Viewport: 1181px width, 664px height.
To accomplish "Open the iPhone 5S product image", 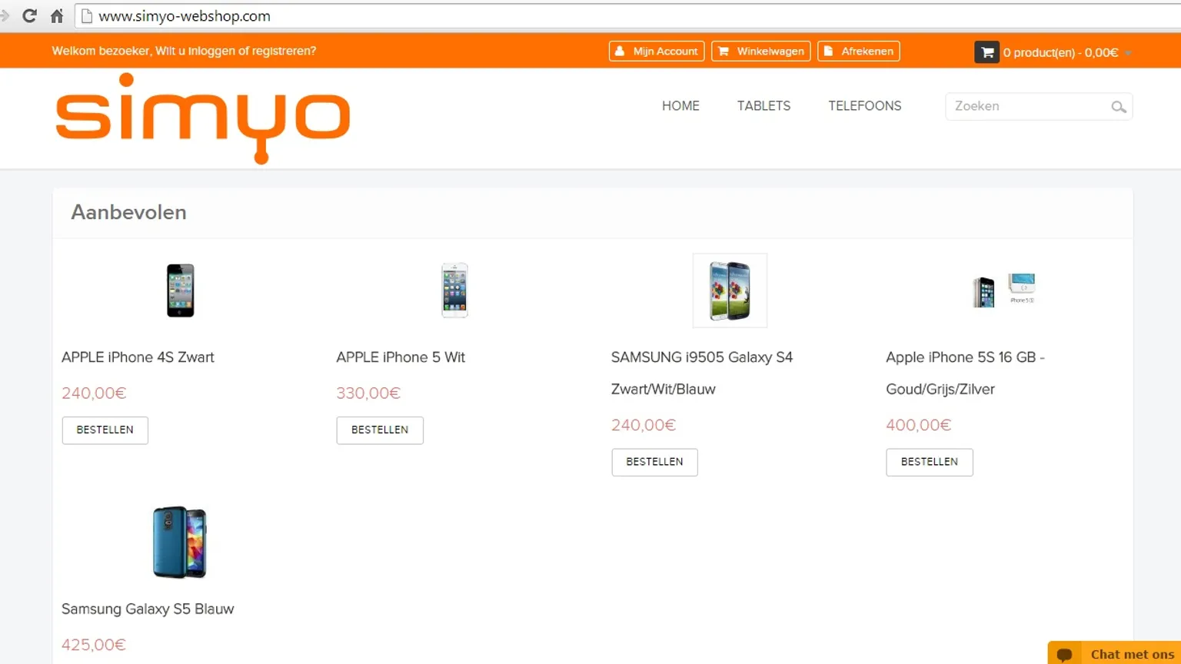I will [1004, 290].
